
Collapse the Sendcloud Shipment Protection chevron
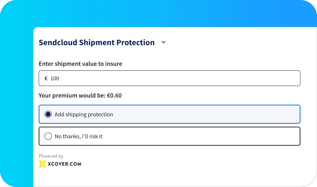coord(163,42)
